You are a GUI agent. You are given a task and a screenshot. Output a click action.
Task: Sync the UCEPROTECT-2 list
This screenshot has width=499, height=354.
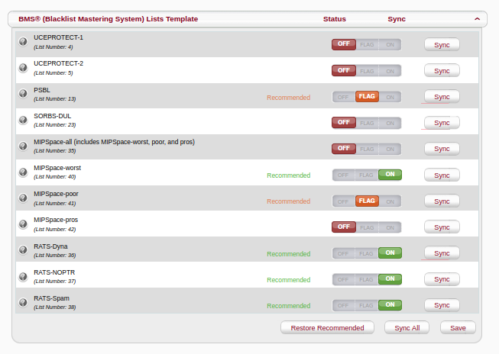[x=442, y=71]
